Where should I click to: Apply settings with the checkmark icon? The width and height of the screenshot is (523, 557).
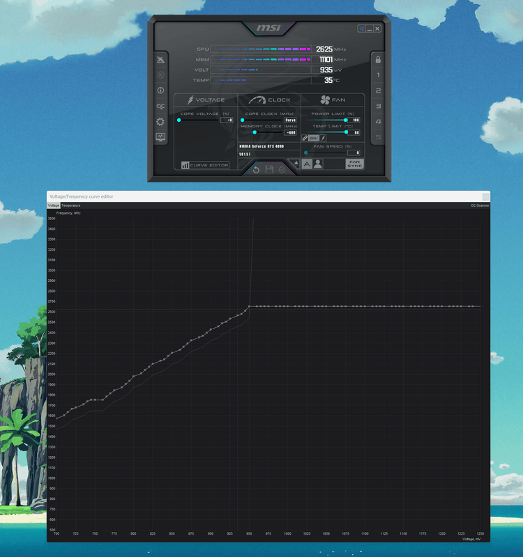tap(282, 170)
